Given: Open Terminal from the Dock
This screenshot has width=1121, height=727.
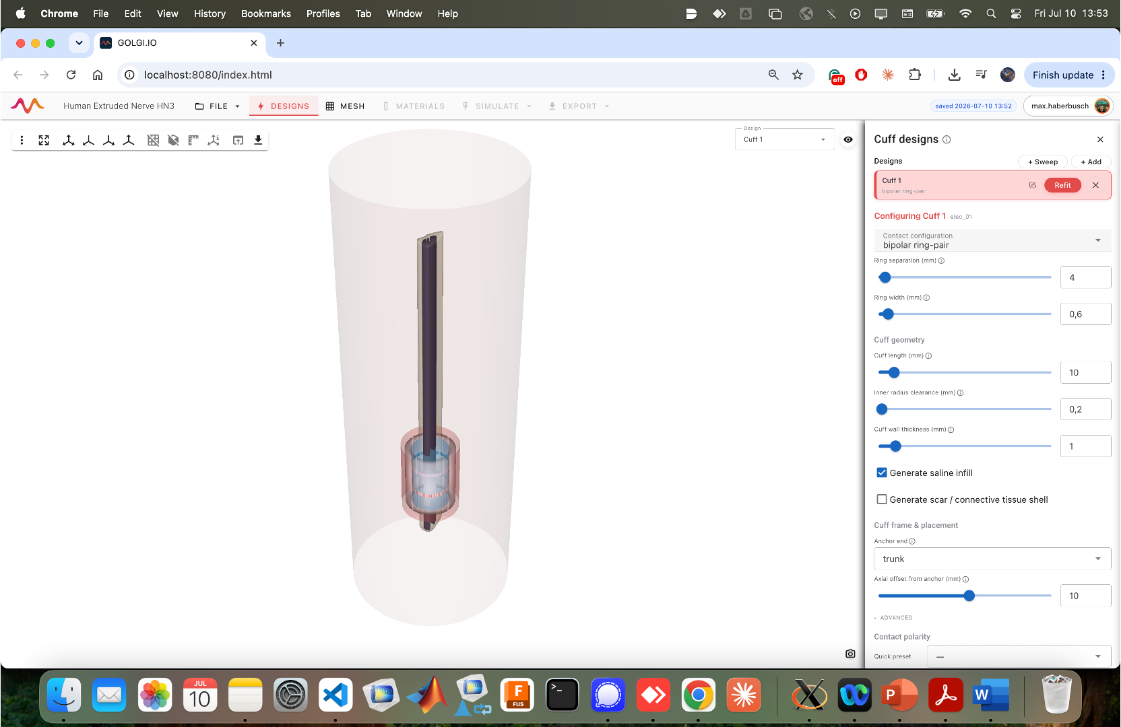Looking at the screenshot, I should coord(563,695).
